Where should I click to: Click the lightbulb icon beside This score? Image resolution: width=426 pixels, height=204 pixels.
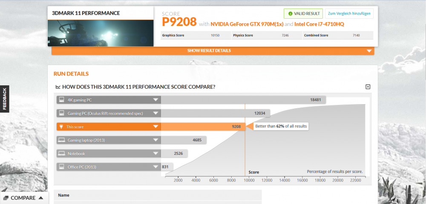pos(61,127)
